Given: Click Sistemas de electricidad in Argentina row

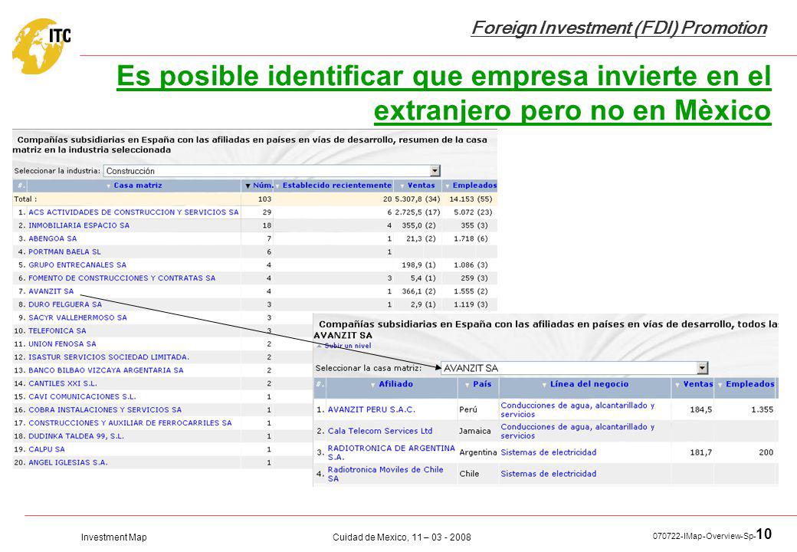Looking at the screenshot, I should click(x=549, y=453).
